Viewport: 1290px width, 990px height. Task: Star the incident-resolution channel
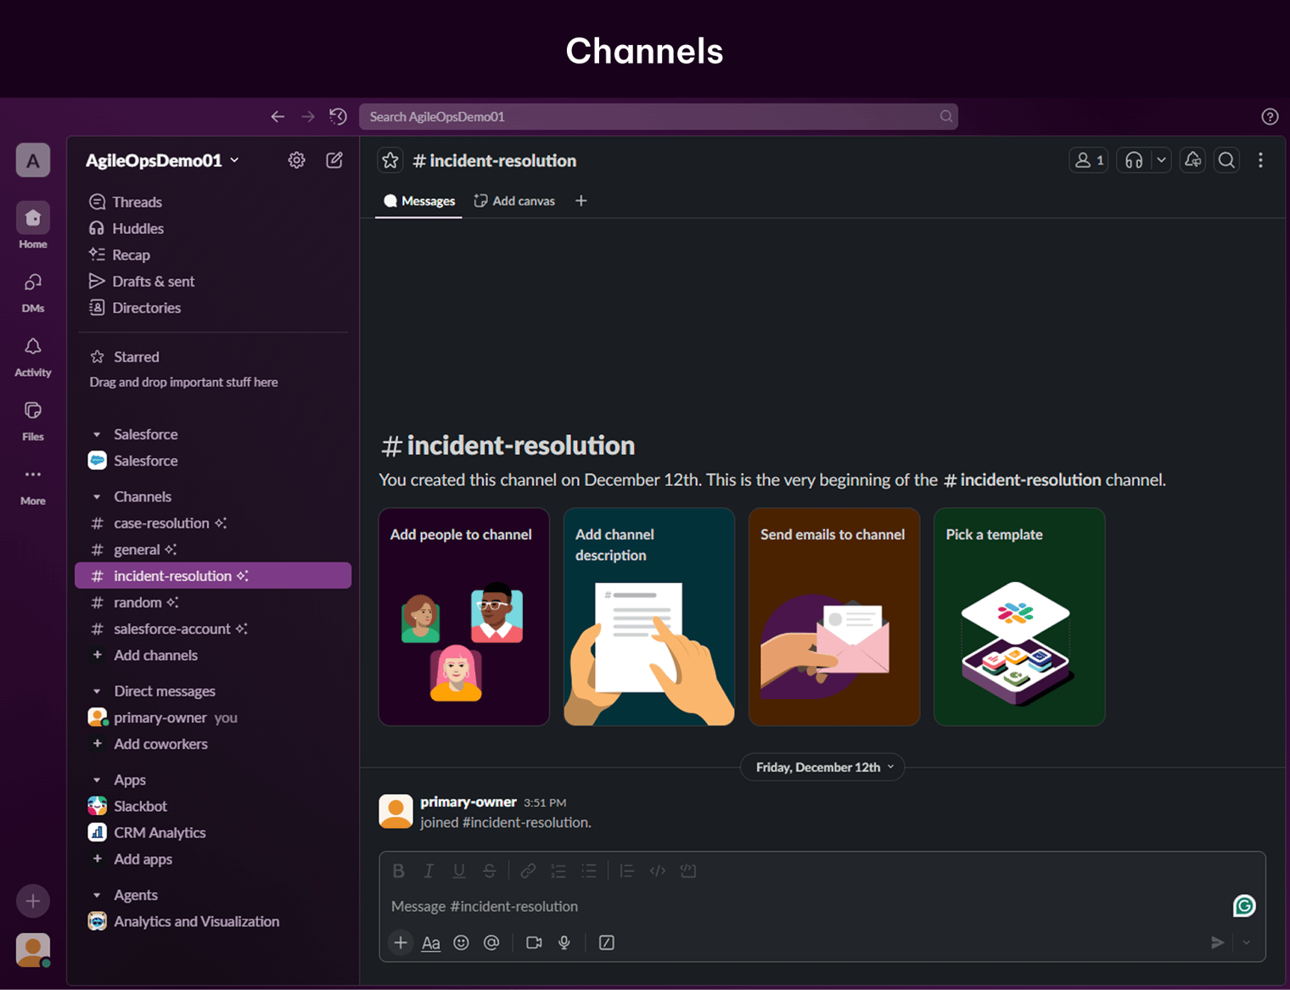390,160
